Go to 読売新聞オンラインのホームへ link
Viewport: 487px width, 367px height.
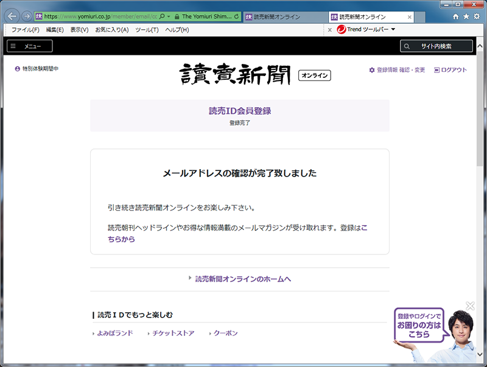click(243, 279)
